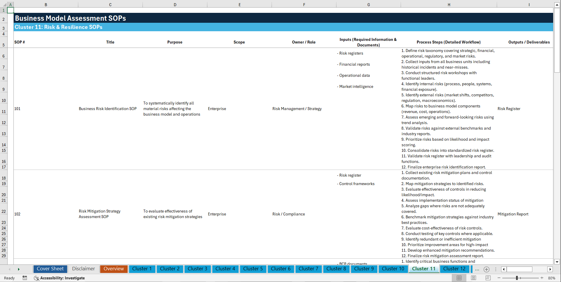The height and width of the screenshot is (282, 561).
Task: Zoom out with the minus button
Action: [x=499, y=278]
